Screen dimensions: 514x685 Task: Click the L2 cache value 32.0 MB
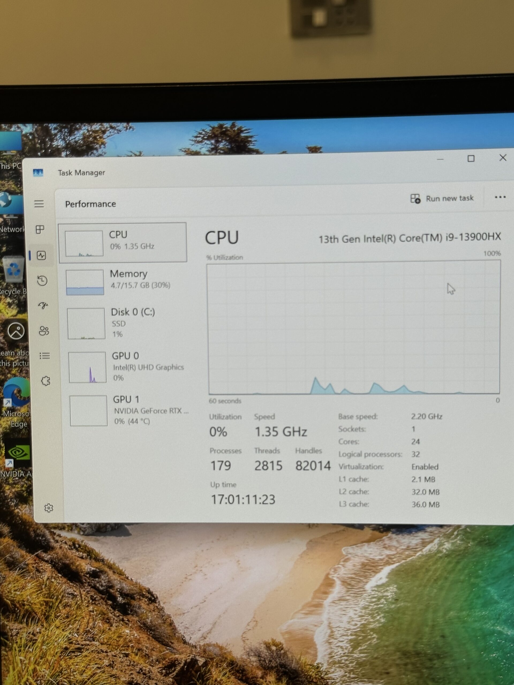[x=425, y=492]
